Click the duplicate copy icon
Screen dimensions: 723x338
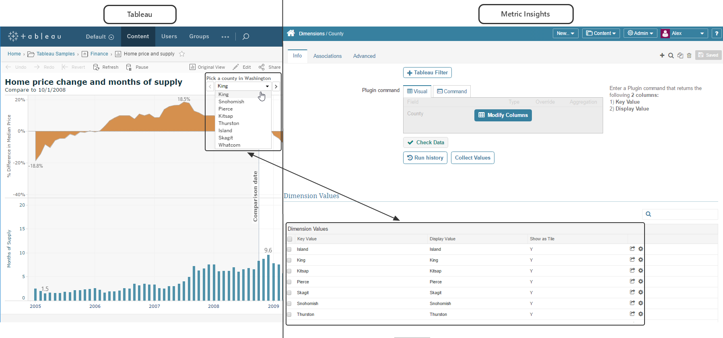pyautogui.click(x=680, y=55)
